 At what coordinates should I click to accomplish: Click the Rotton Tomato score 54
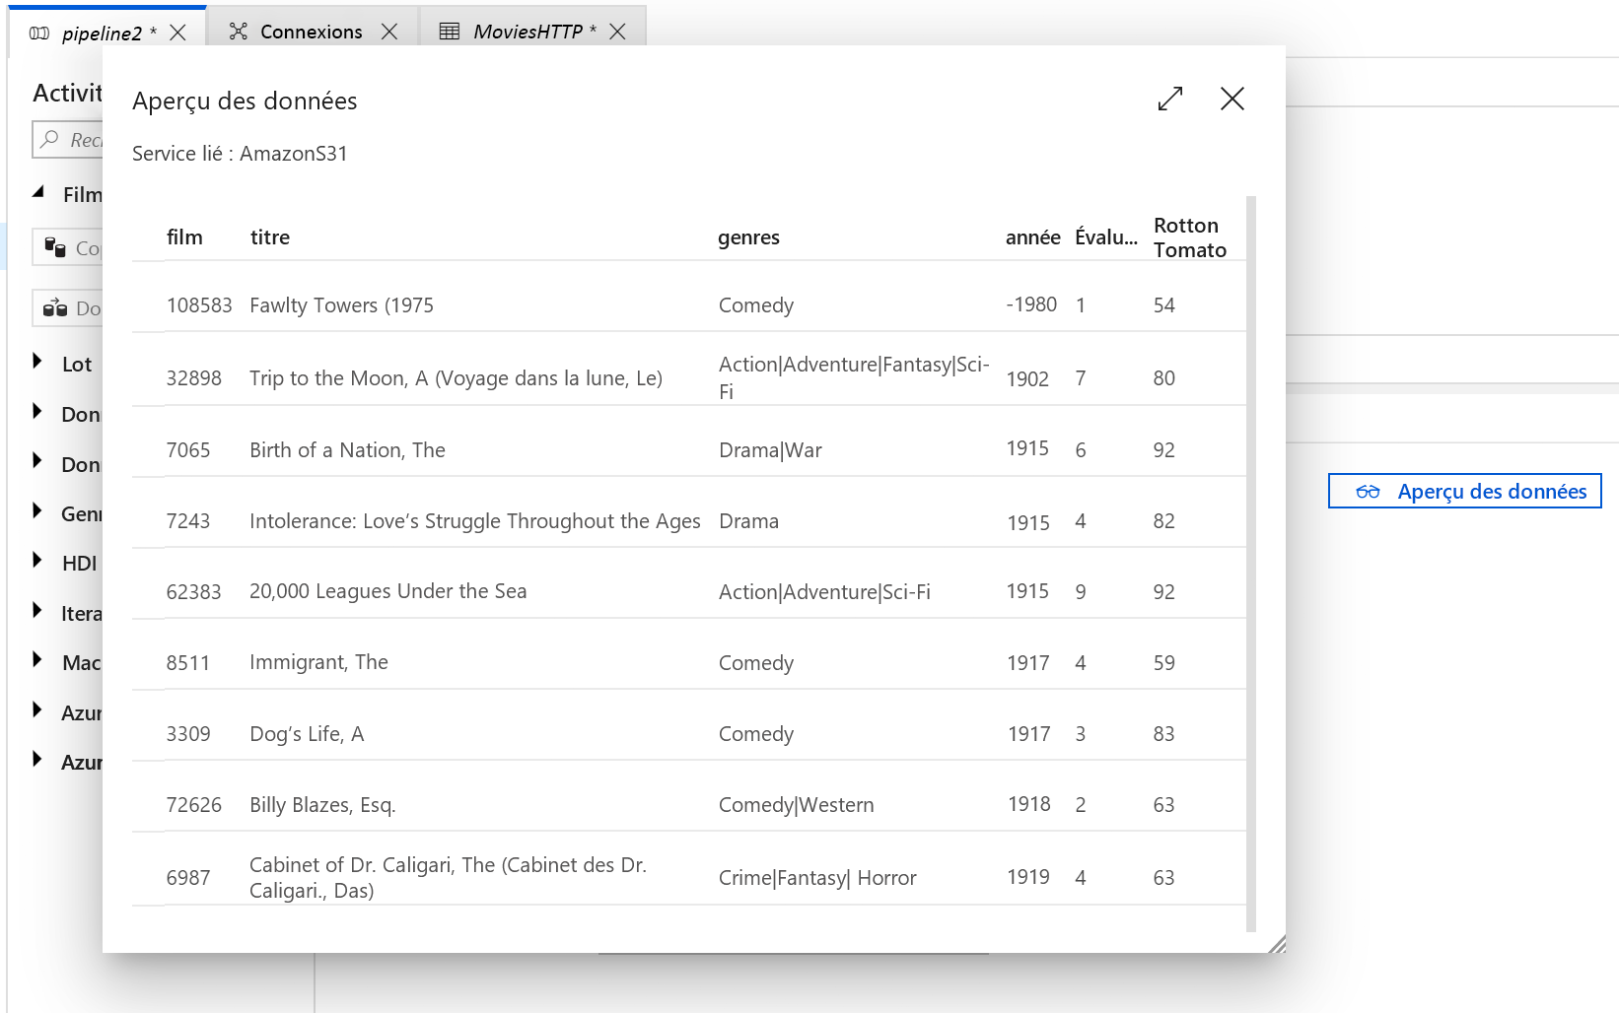tap(1164, 305)
